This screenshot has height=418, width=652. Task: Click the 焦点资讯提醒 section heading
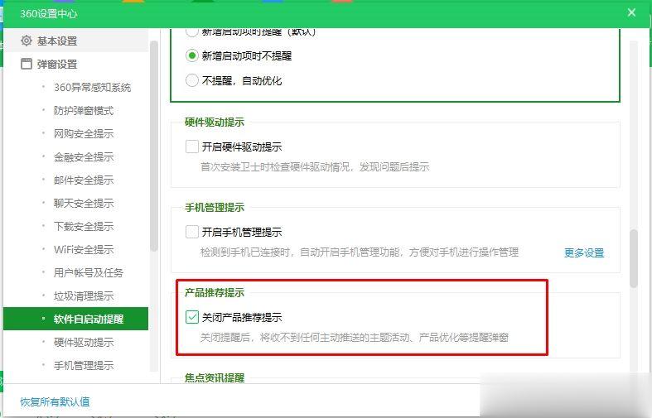pyautogui.click(x=214, y=377)
